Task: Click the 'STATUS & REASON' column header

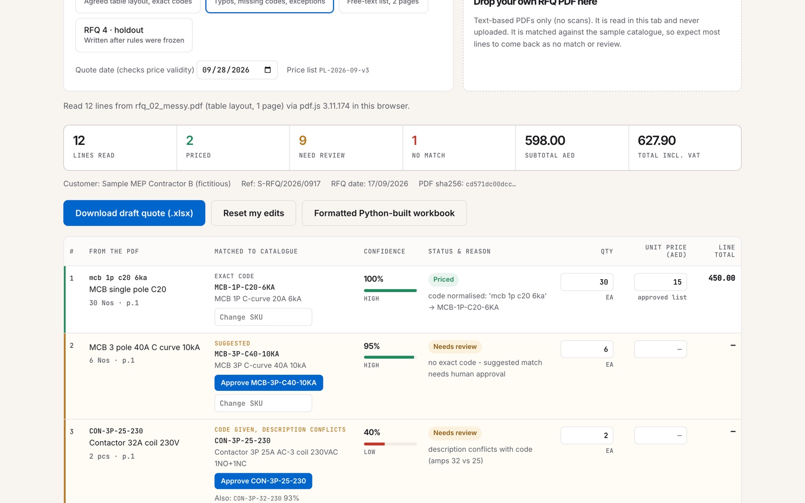Action: pos(459,251)
